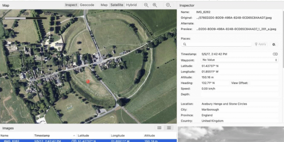
Task: Click the Latitude value field in Inspector
Action: tap(239, 66)
